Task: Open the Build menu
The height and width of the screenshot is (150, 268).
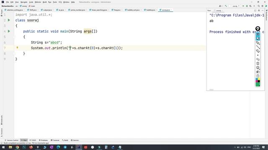Action: pos(45,2)
